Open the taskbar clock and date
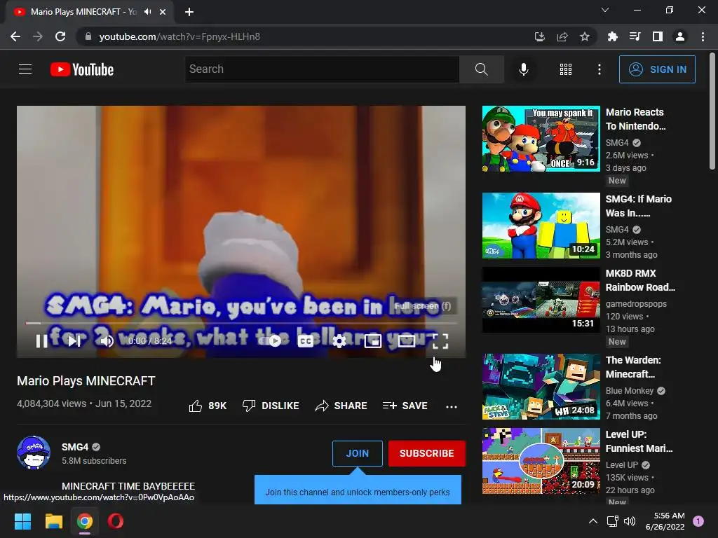This screenshot has width=718, height=538. 665,521
